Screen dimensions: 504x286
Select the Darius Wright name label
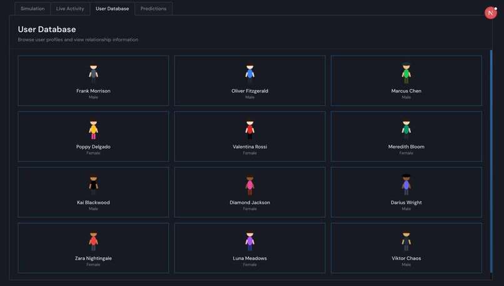(x=406, y=203)
